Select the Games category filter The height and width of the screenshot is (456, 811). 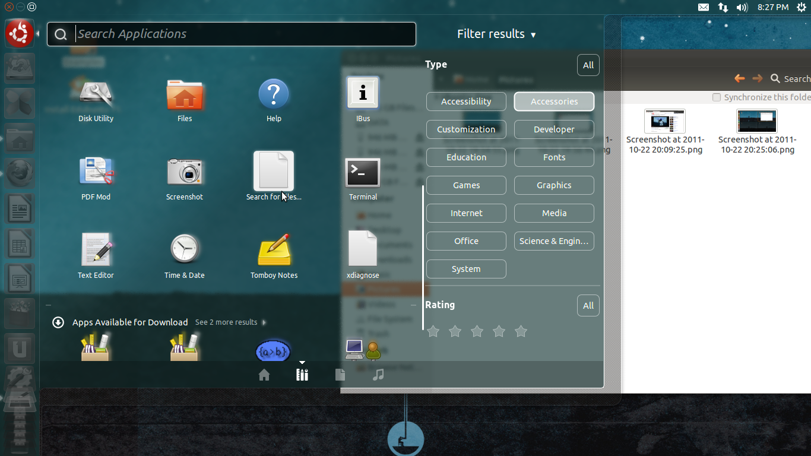coord(466,185)
